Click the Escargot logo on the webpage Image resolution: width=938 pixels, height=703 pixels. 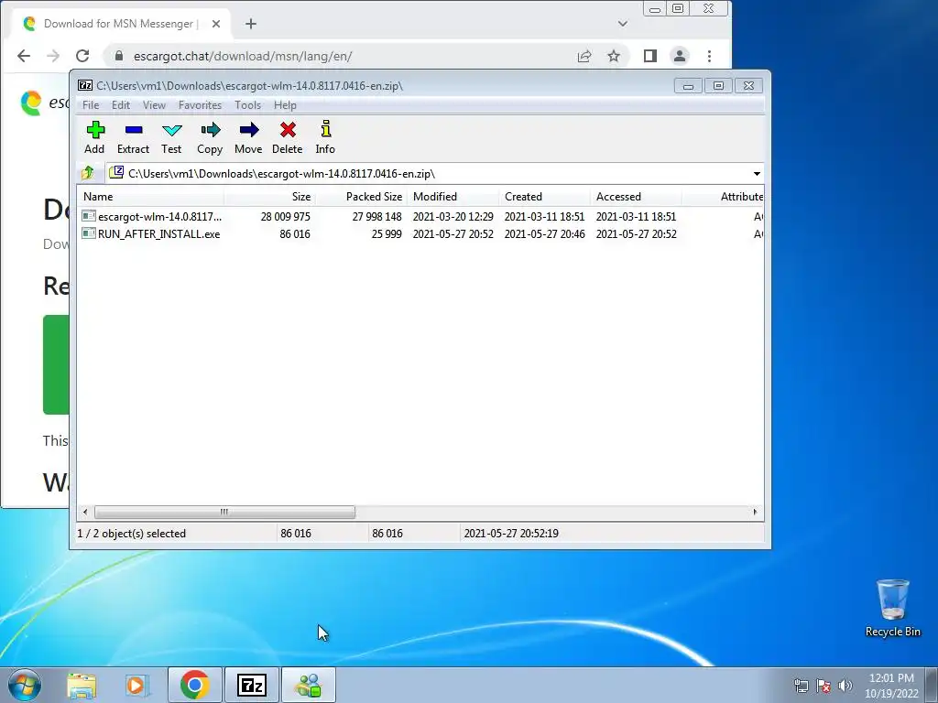[x=31, y=103]
